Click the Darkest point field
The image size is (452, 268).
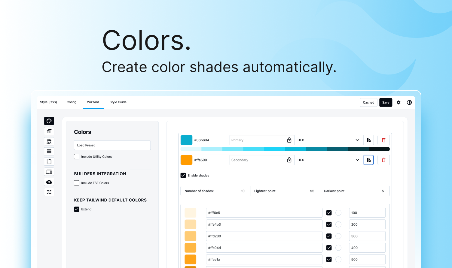coord(355,191)
